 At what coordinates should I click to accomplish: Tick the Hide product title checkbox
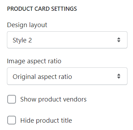(11, 120)
